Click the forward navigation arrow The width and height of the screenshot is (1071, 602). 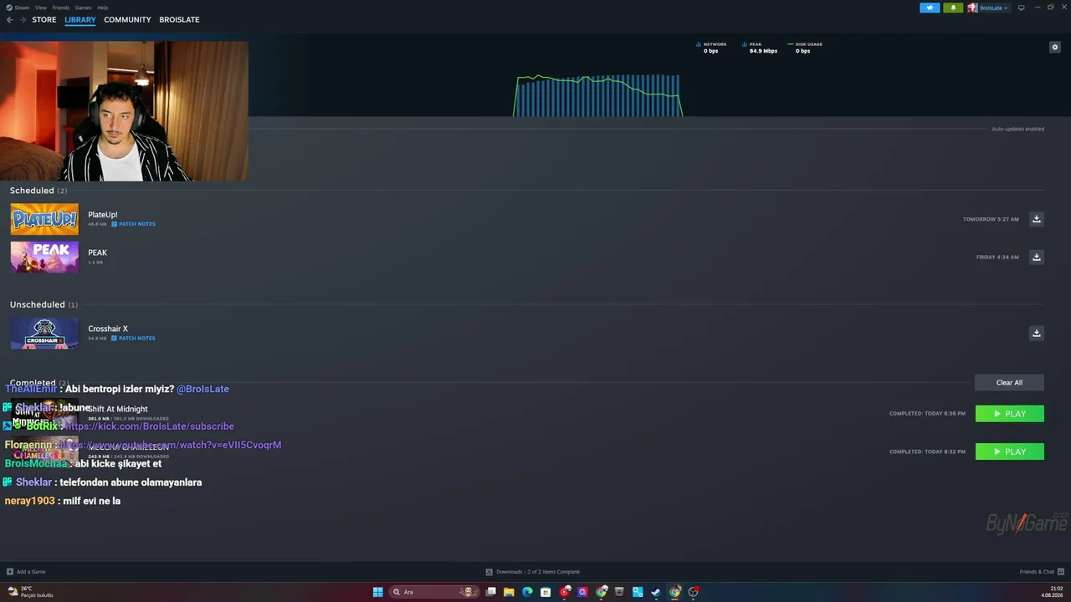pos(23,20)
